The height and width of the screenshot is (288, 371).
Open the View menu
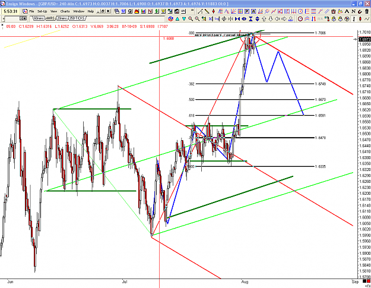(x=53, y=11)
